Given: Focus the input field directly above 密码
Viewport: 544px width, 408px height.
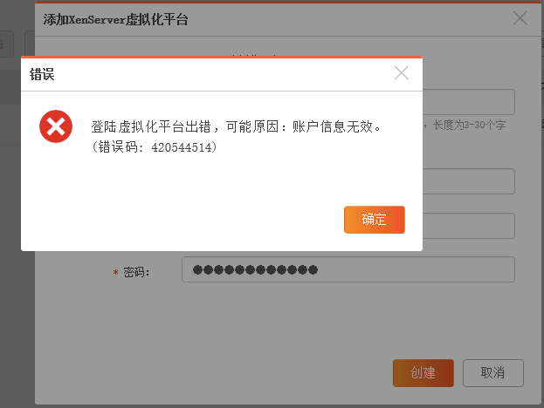Looking at the screenshot, I should (468, 226).
